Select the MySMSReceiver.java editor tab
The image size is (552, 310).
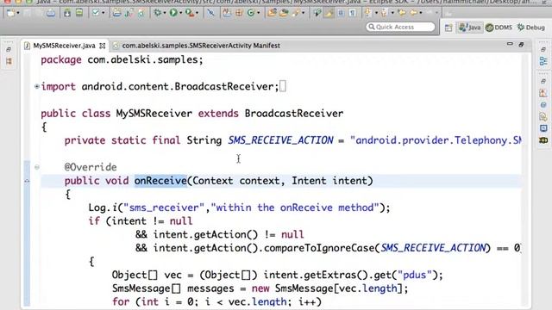pos(64,46)
